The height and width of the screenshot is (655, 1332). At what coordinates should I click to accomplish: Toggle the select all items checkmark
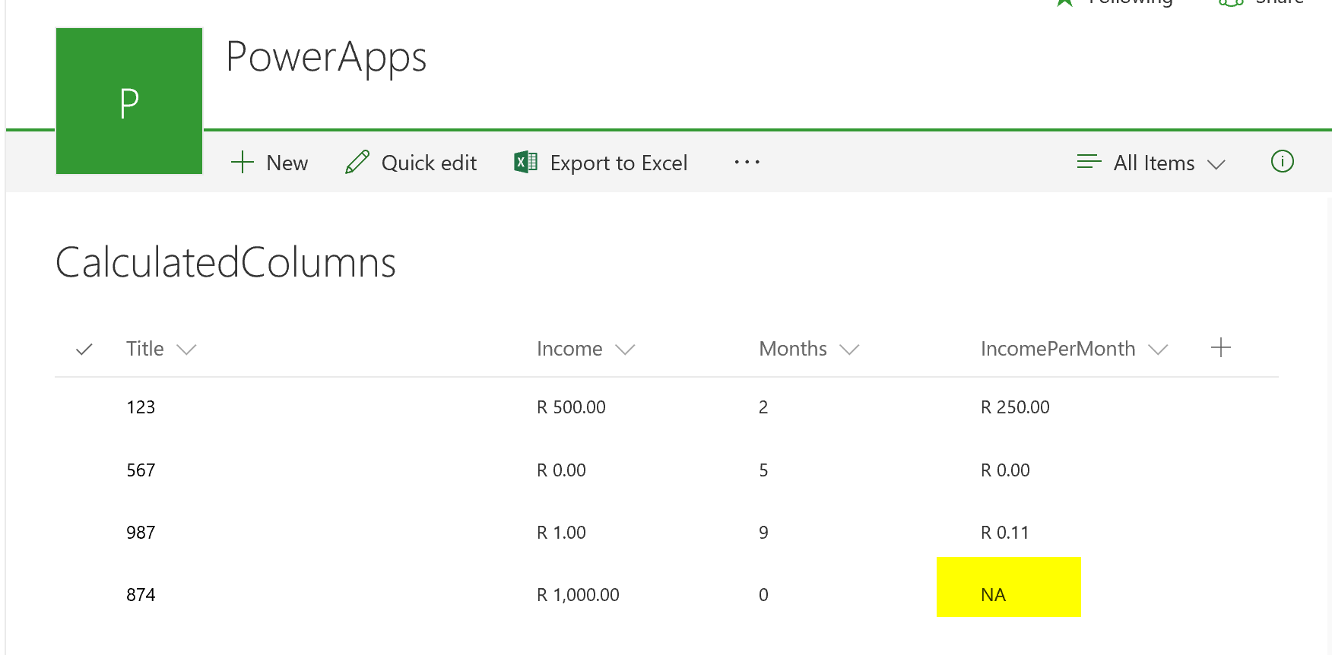coord(84,349)
